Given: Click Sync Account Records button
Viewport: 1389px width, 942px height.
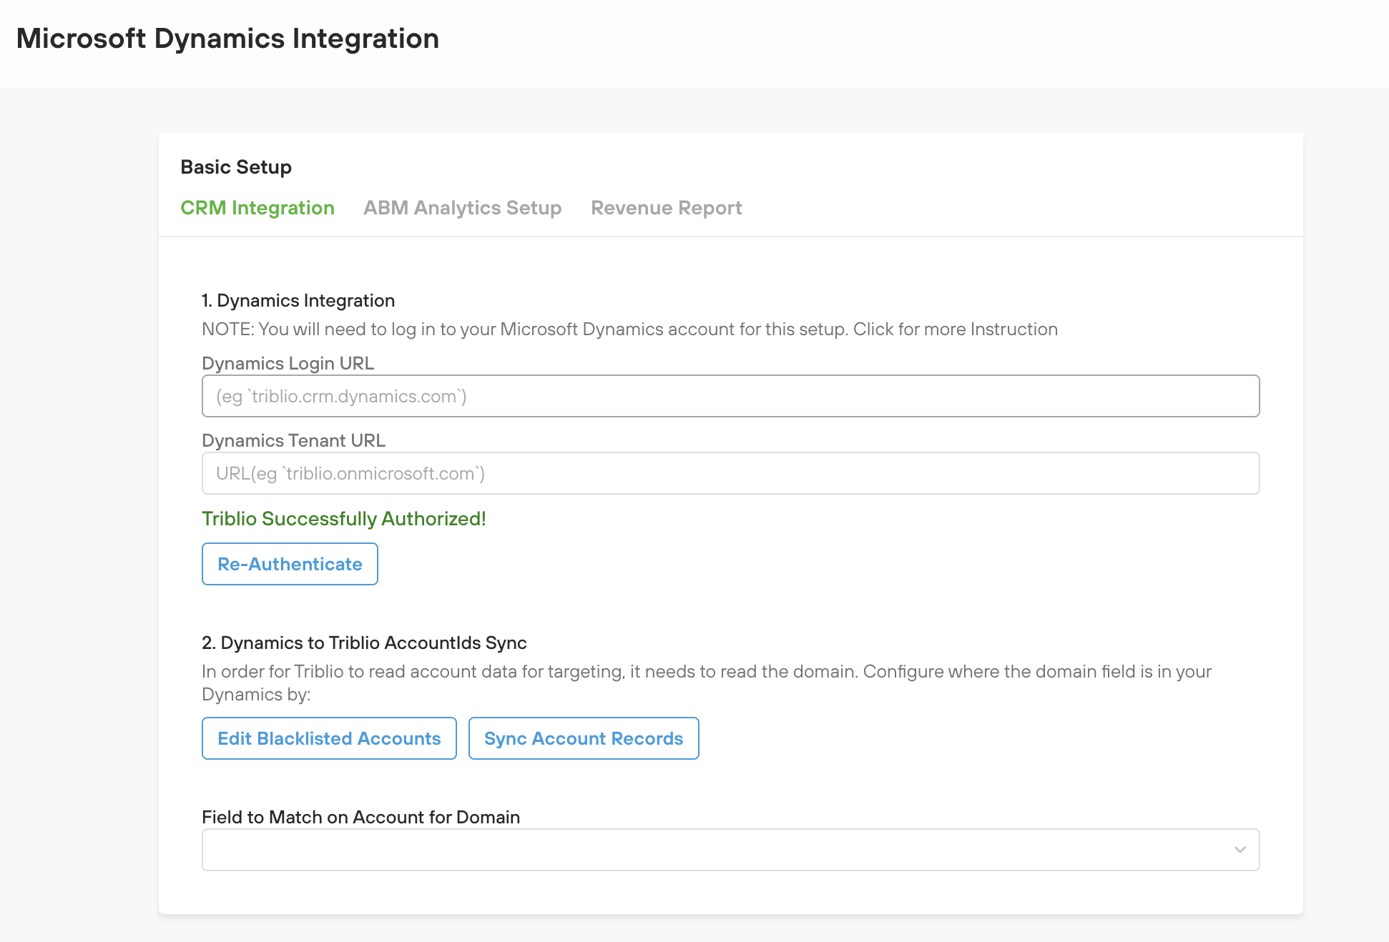Looking at the screenshot, I should [583, 738].
